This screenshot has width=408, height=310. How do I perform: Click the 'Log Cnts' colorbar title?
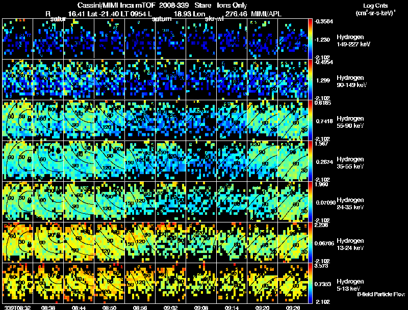[x=375, y=6]
